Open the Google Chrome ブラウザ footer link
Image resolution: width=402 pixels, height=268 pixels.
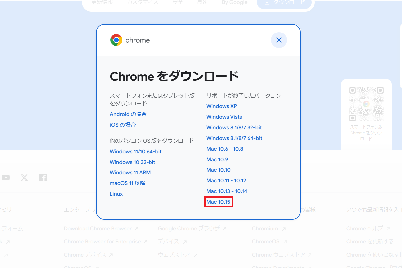[x=192, y=228]
